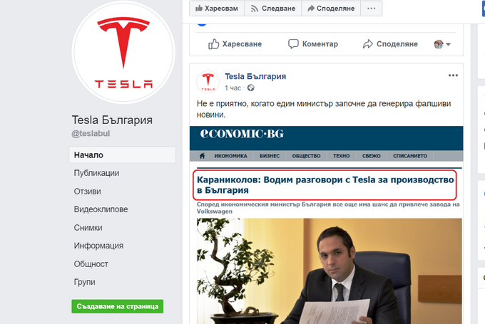485x324 pixels.
Task: Open Tesla България post author link
Action: tap(255, 76)
